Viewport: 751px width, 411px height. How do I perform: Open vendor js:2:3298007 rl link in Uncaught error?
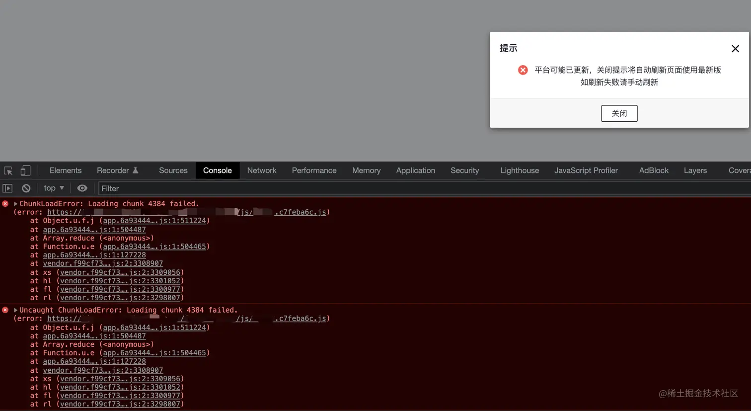click(x=120, y=404)
